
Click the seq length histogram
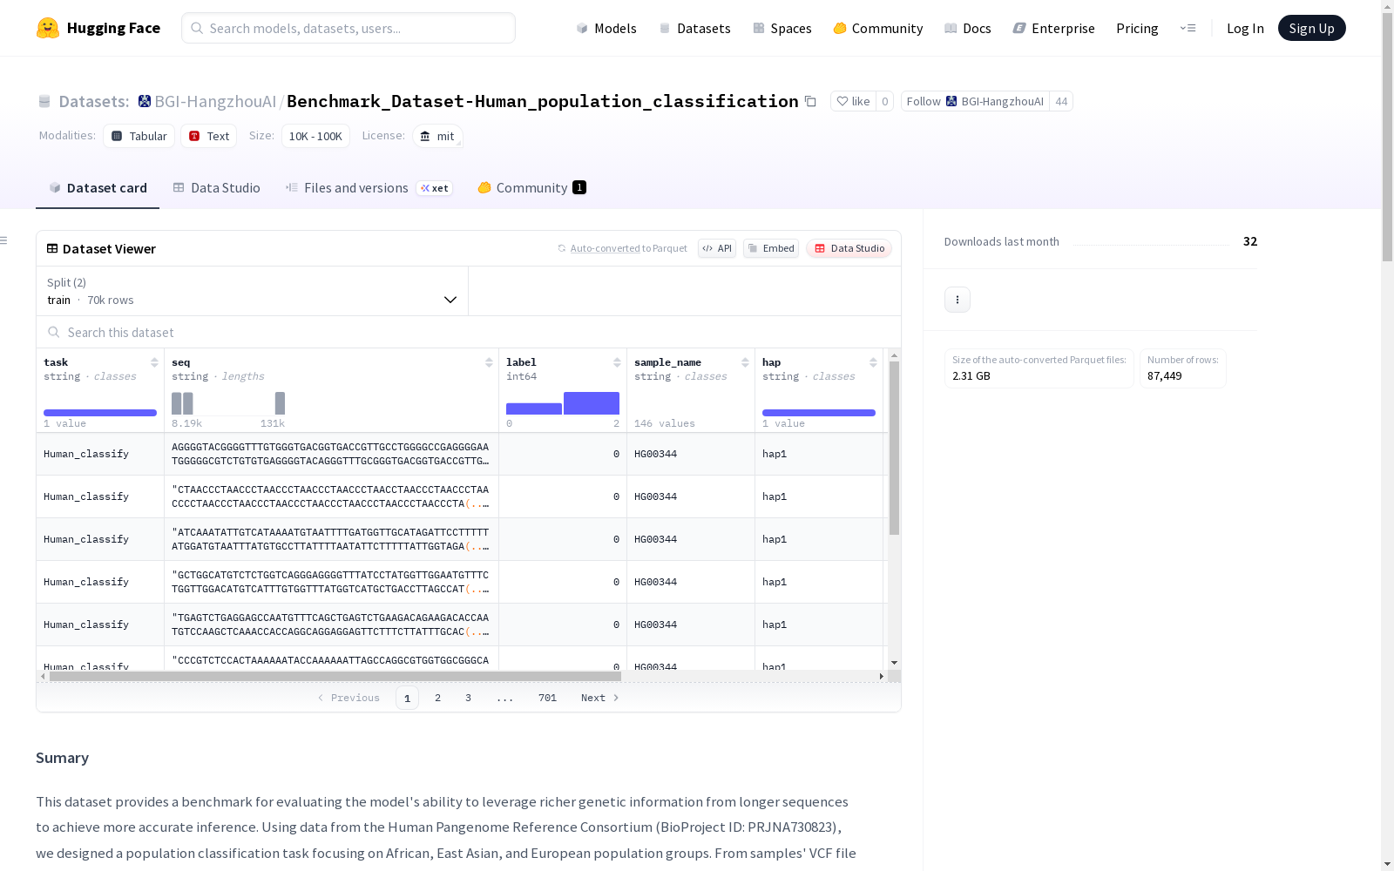click(x=228, y=403)
